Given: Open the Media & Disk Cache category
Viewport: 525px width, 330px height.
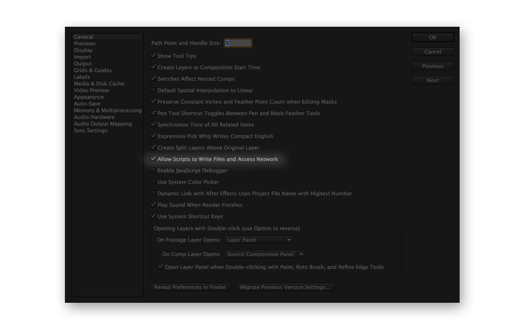Looking at the screenshot, I should 99,84.
